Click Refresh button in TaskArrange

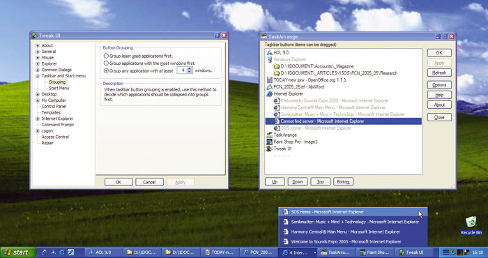[x=439, y=73]
